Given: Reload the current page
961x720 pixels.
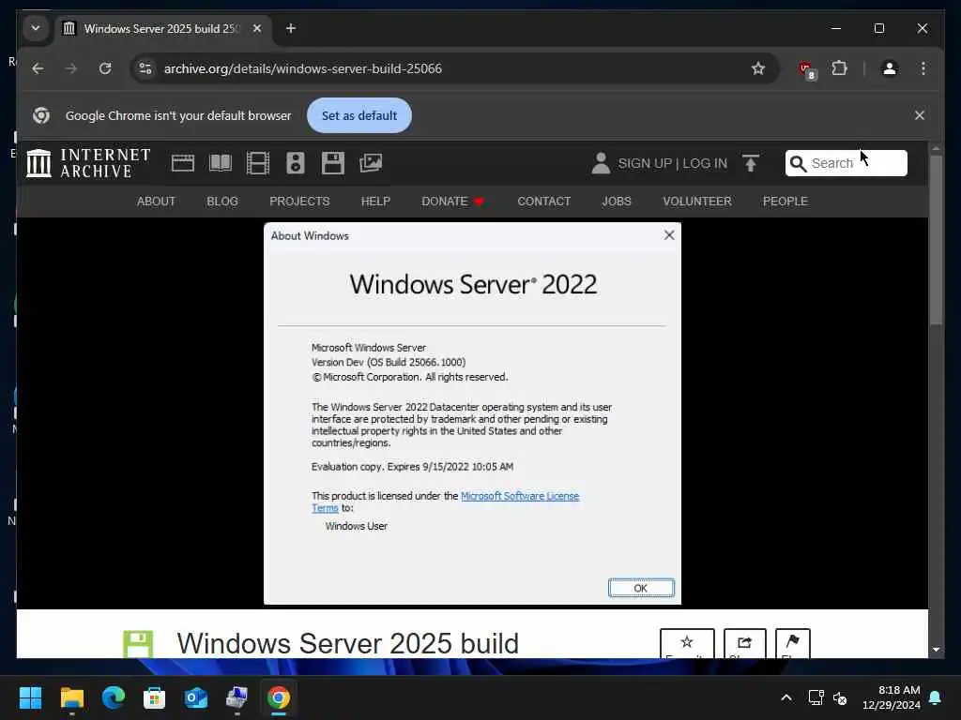Looking at the screenshot, I should 105,68.
